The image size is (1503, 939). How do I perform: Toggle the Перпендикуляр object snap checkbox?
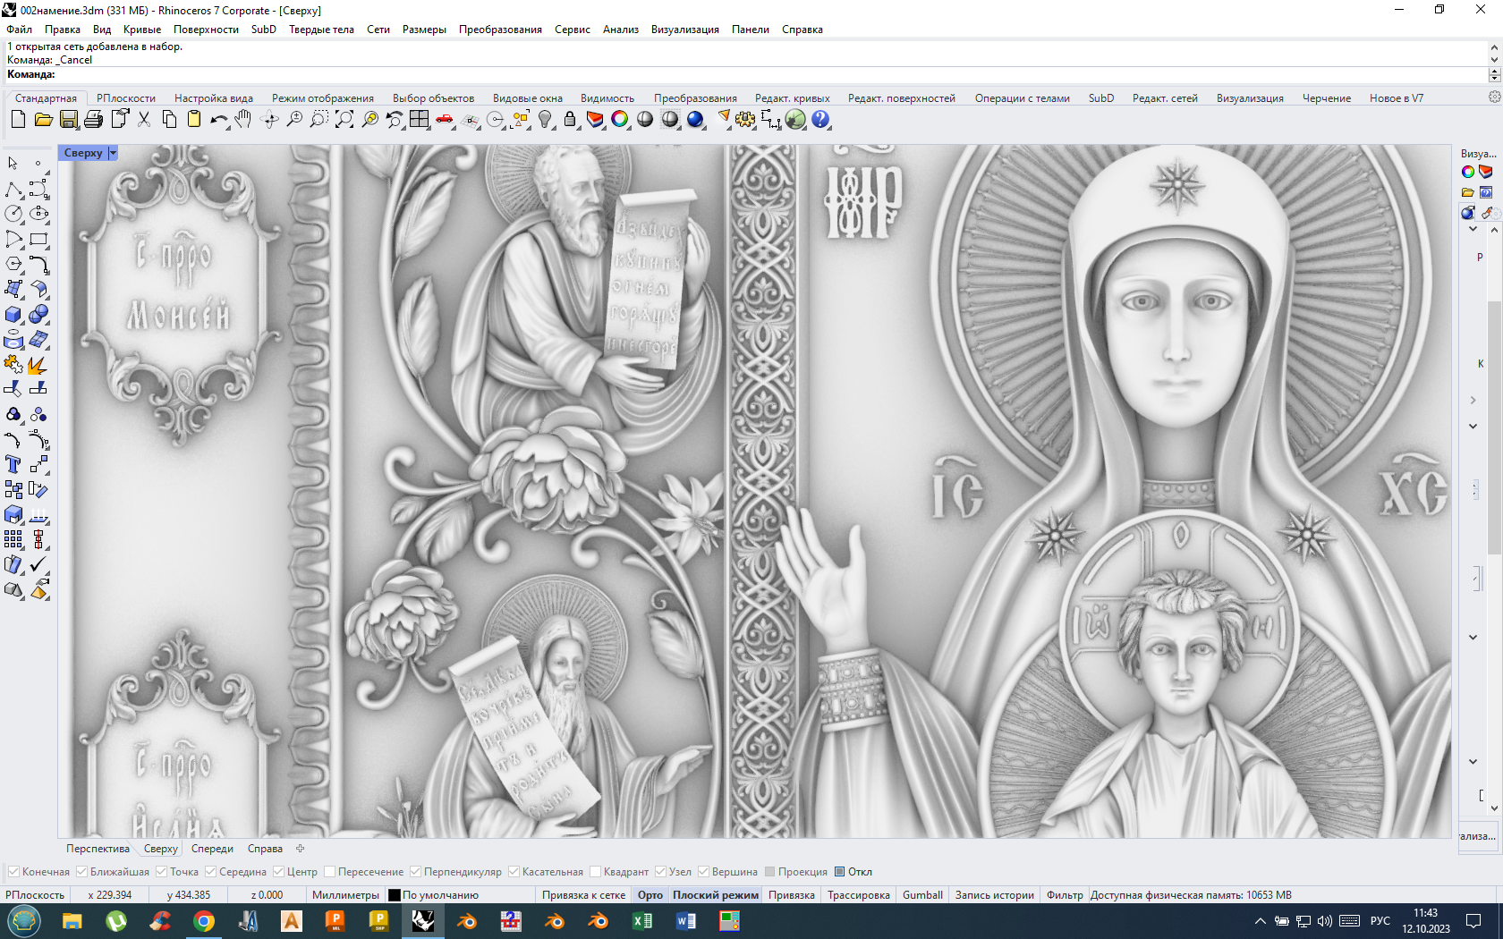point(415,872)
